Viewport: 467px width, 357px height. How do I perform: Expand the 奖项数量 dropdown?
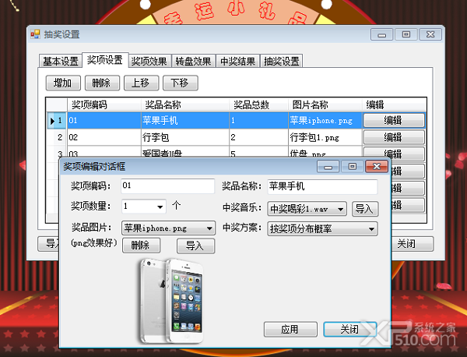click(160, 207)
